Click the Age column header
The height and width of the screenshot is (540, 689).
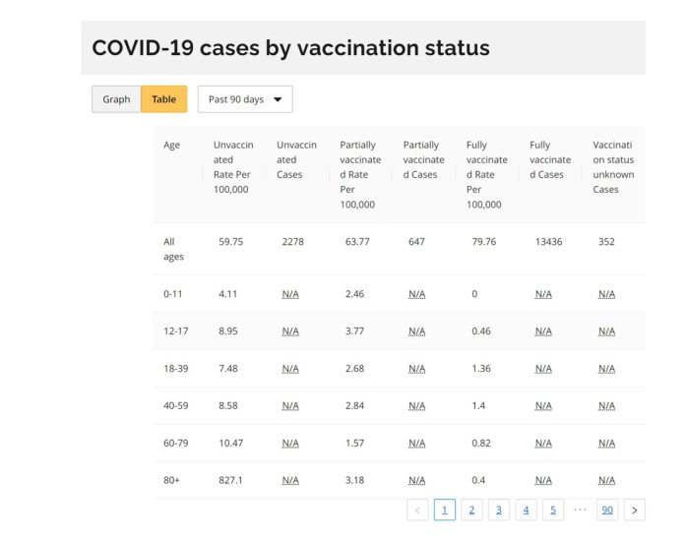coord(172,146)
